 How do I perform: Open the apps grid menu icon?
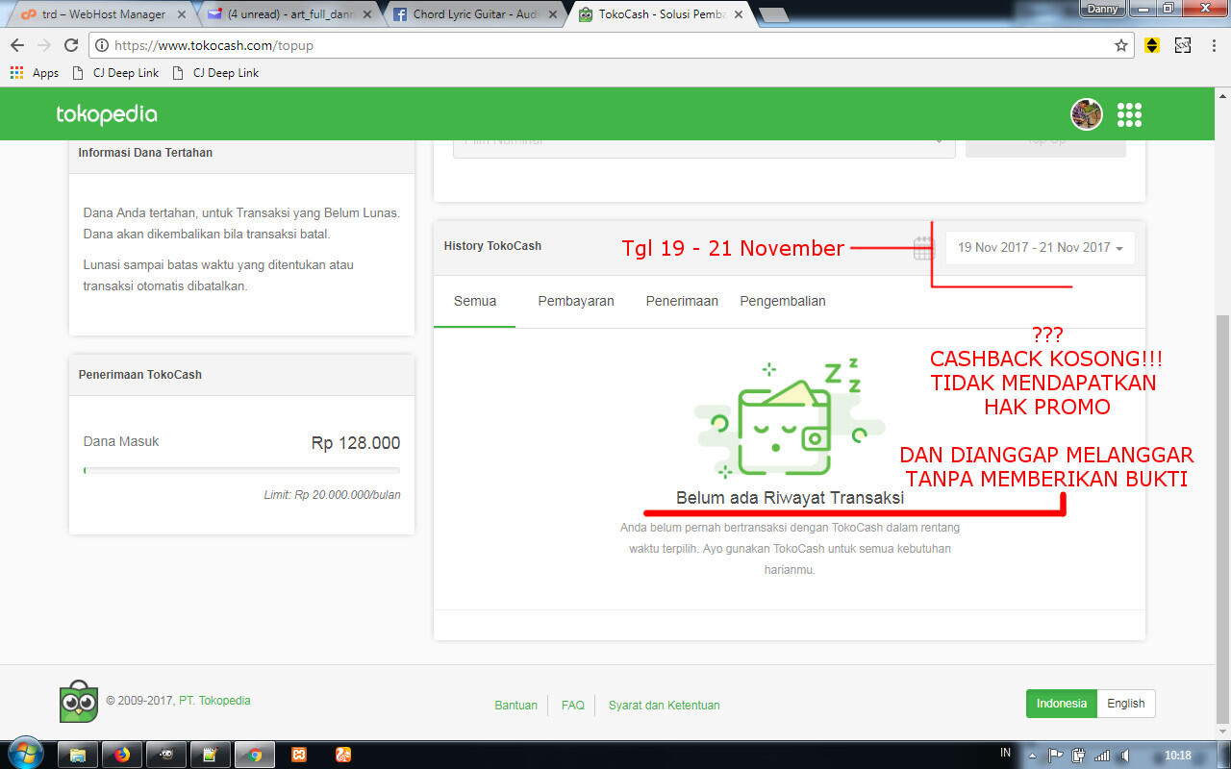pyautogui.click(x=1129, y=114)
